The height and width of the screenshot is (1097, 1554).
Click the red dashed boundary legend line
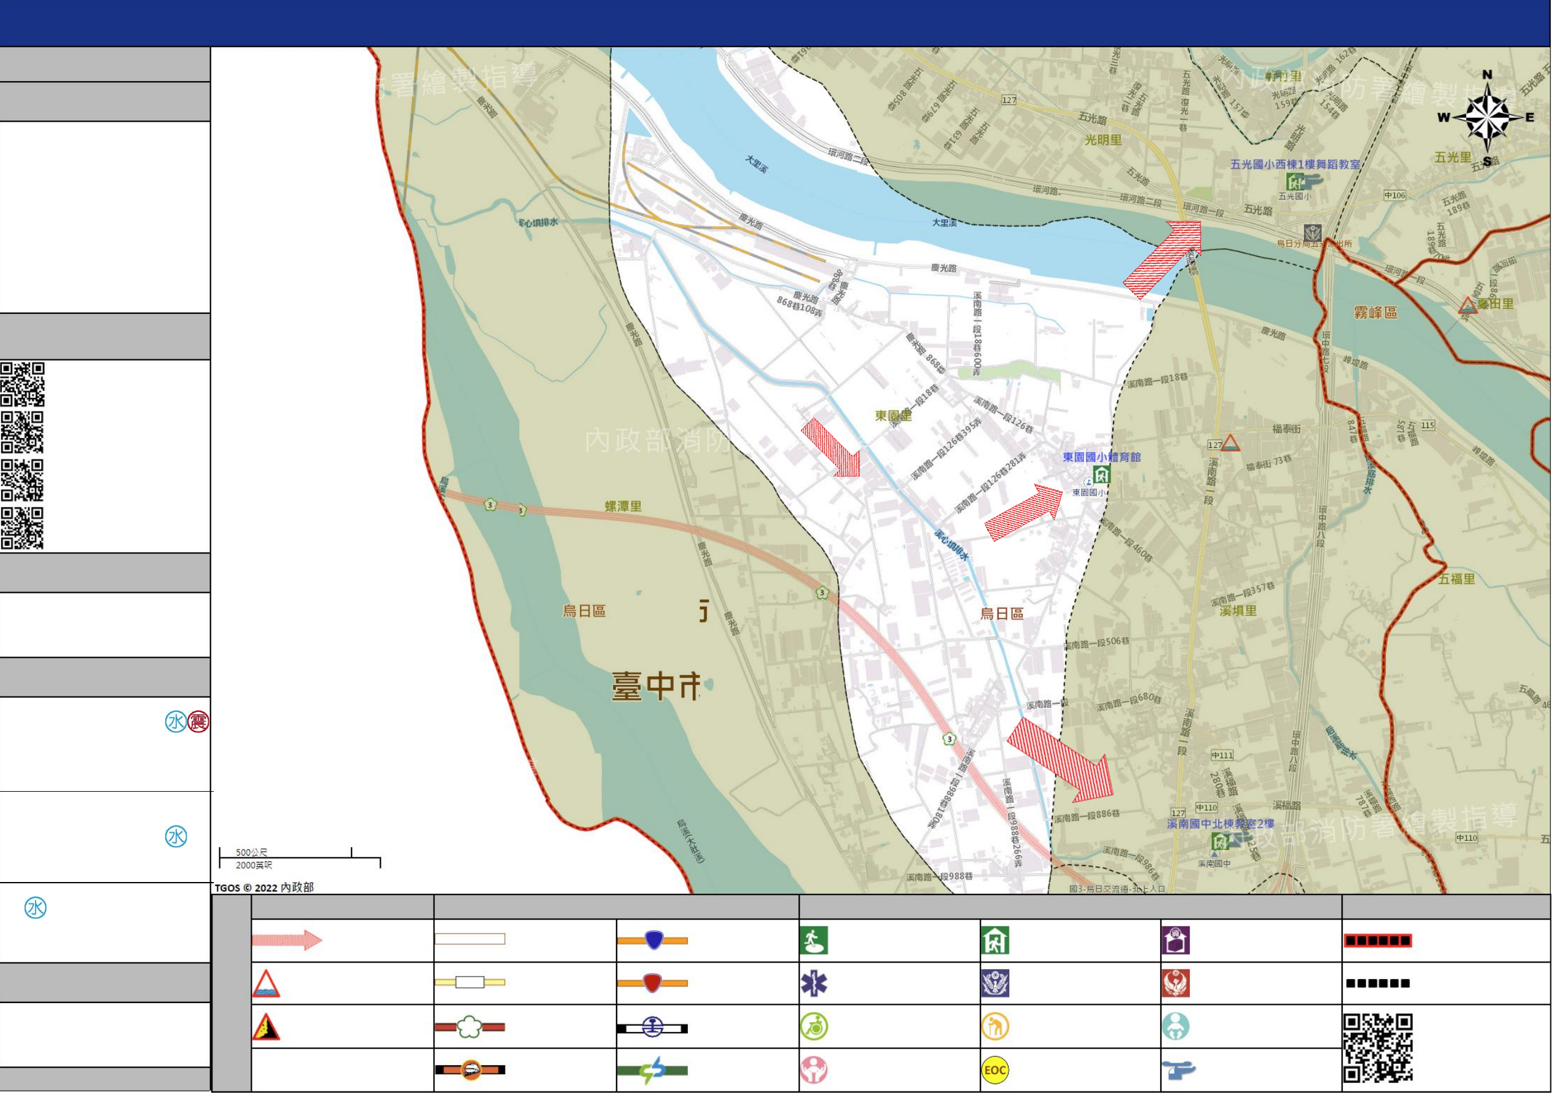(x=1378, y=940)
